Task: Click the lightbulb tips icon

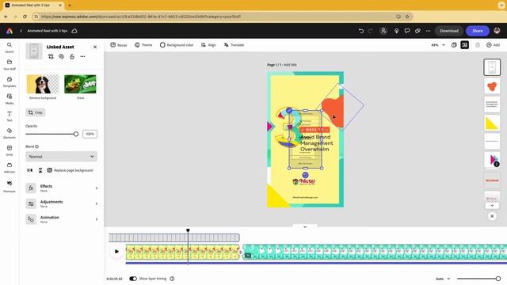Action: pos(396,31)
